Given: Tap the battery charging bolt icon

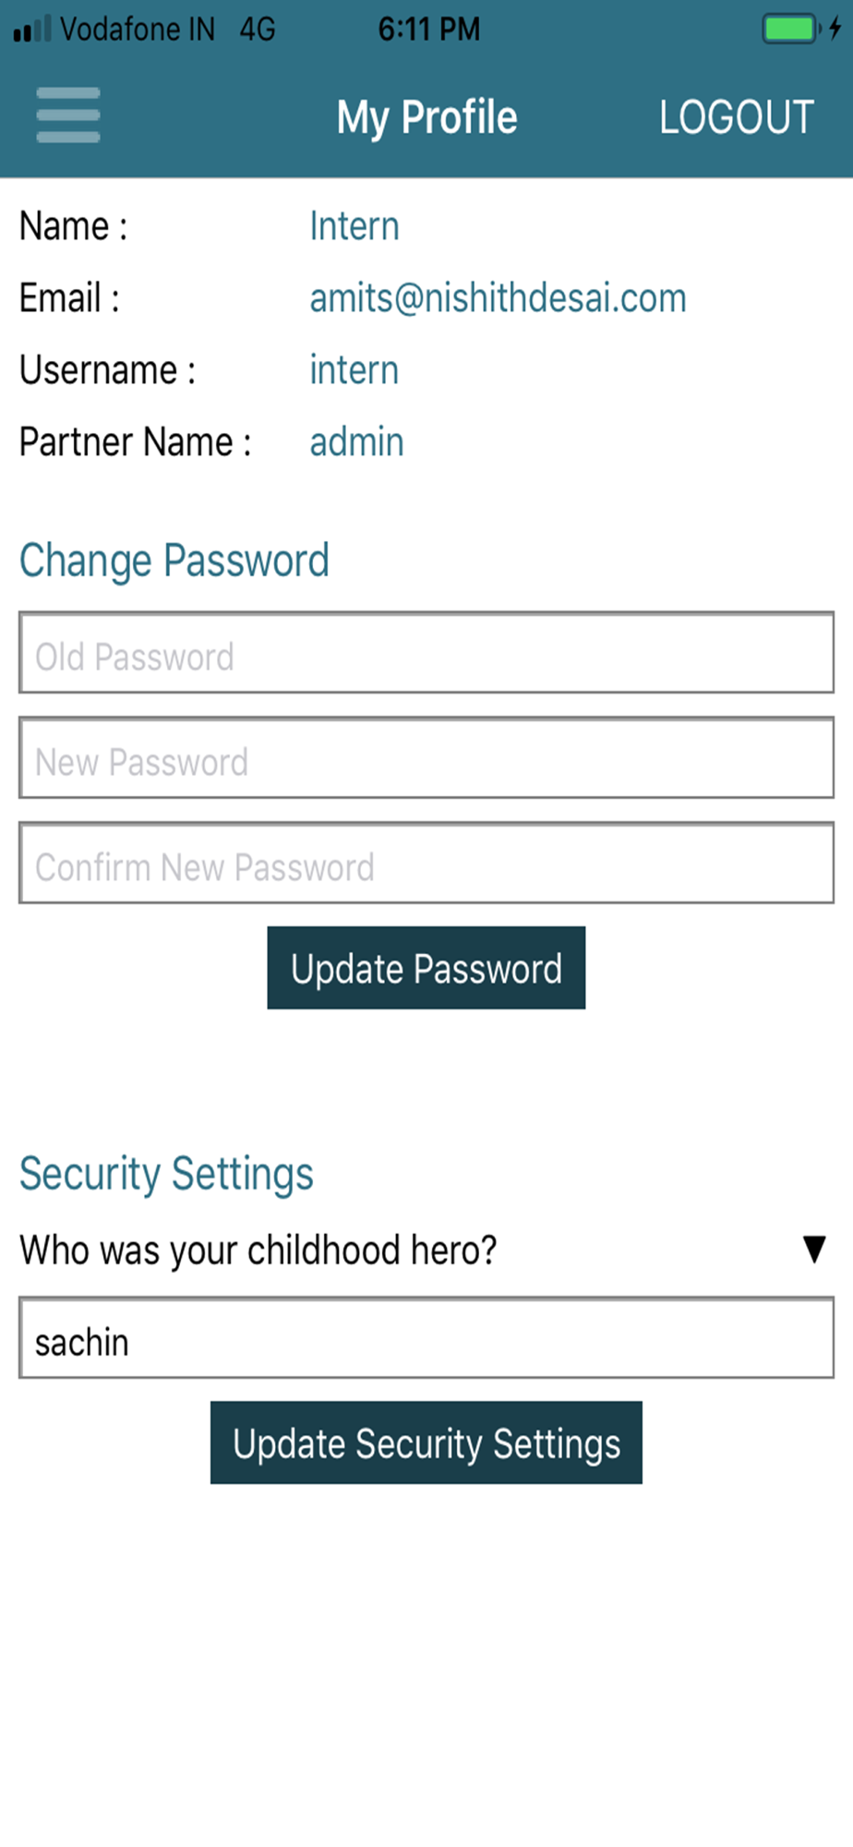Looking at the screenshot, I should click(835, 29).
